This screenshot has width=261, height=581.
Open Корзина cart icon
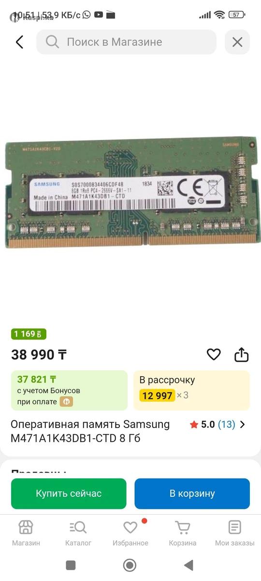182,527
